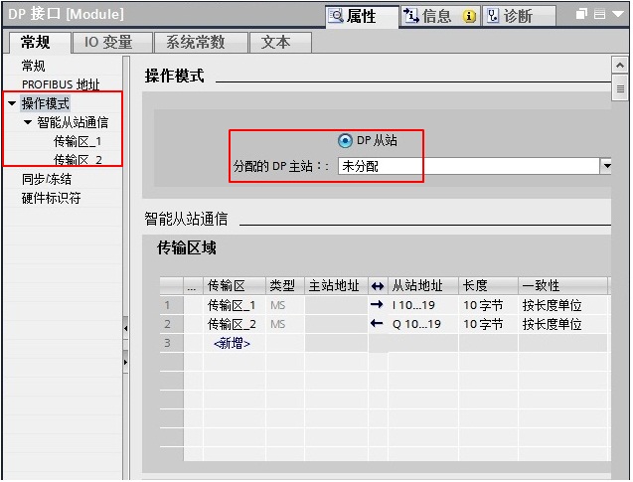The height and width of the screenshot is (482, 633).
Task: Click the splitter left collapse arrow
Action: (125, 329)
